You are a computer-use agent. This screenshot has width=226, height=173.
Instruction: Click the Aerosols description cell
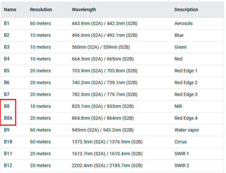[x=183, y=23]
